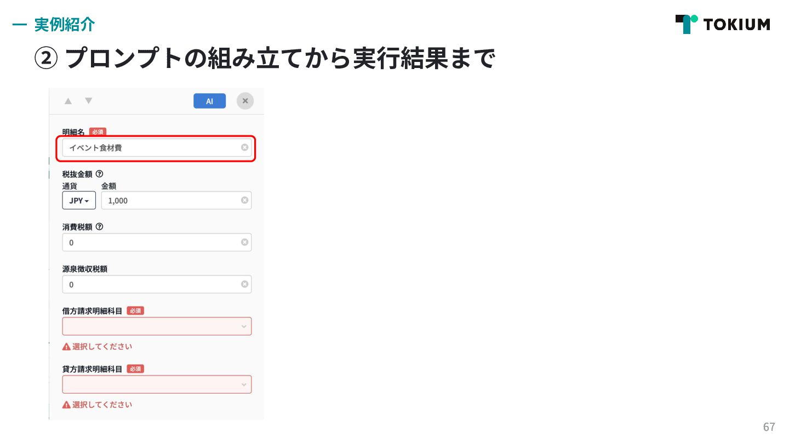Click the 貸方 選択してください warning message
The width and height of the screenshot is (789, 444).
tap(98, 405)
